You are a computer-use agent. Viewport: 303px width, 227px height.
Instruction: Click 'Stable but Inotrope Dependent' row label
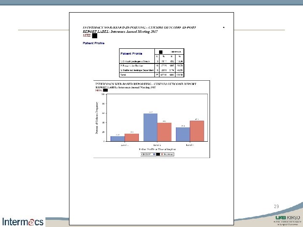coord(137,70)
